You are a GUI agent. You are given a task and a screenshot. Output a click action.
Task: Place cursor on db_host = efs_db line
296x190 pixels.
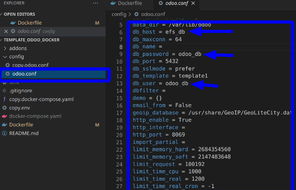tap(159, 32)
